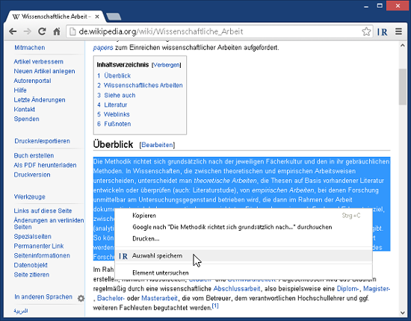Open the papers italic link
The image size is (411, 321).
coord(103,48)
